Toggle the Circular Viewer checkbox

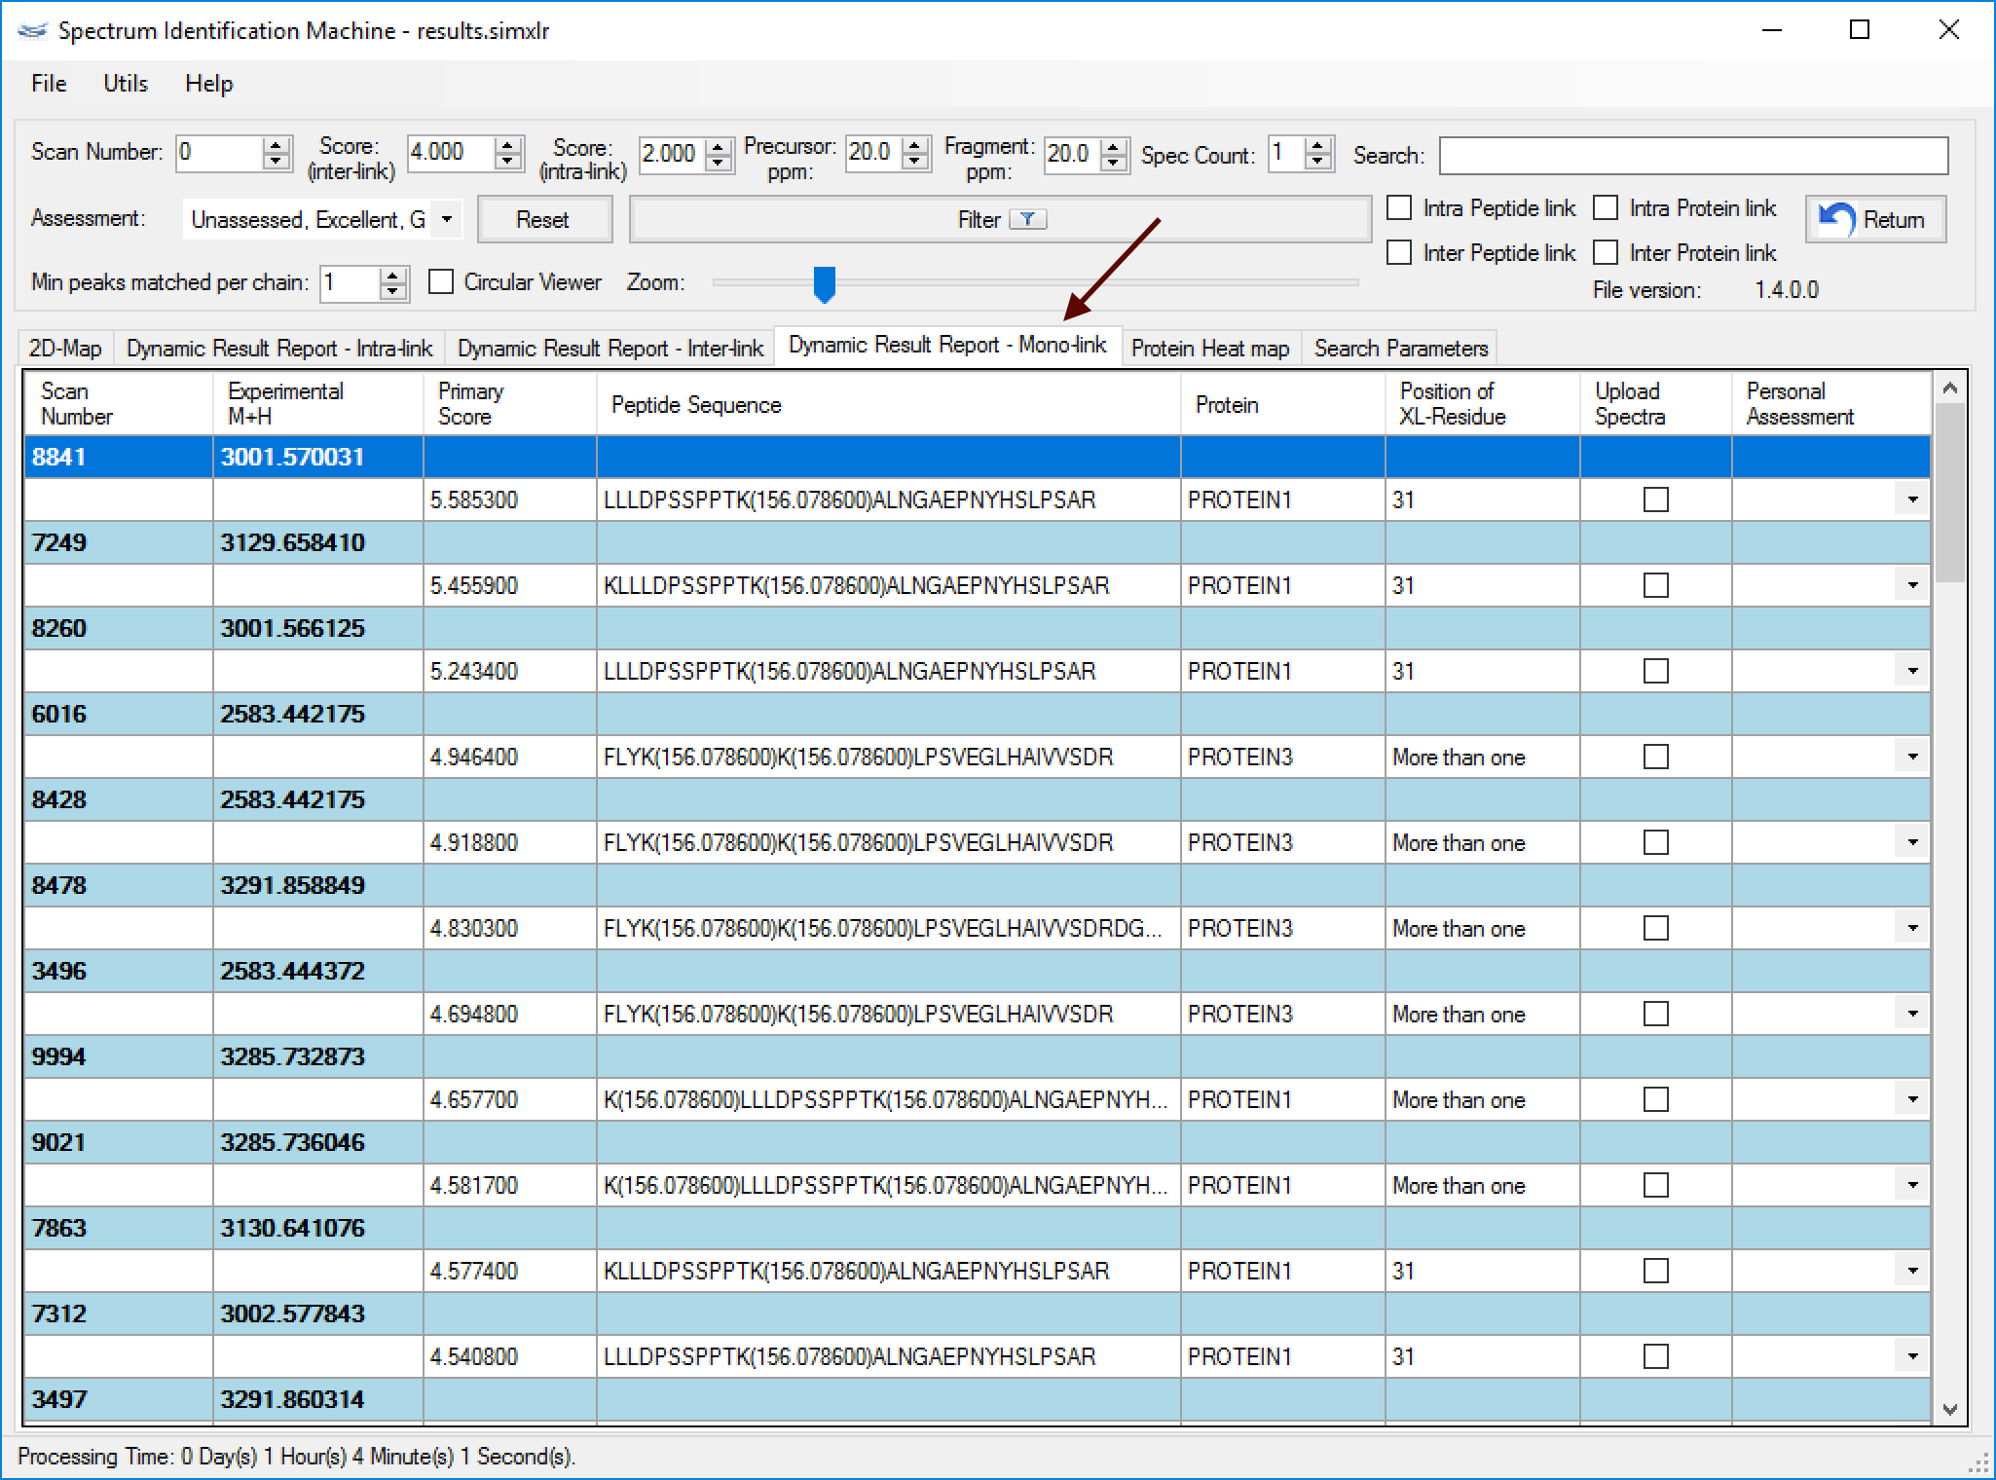[441, 282]
